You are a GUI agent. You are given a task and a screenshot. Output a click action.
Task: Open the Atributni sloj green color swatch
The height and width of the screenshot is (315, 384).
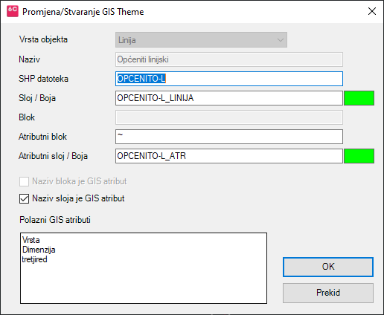pyautogui.click(x=359, y=156)
